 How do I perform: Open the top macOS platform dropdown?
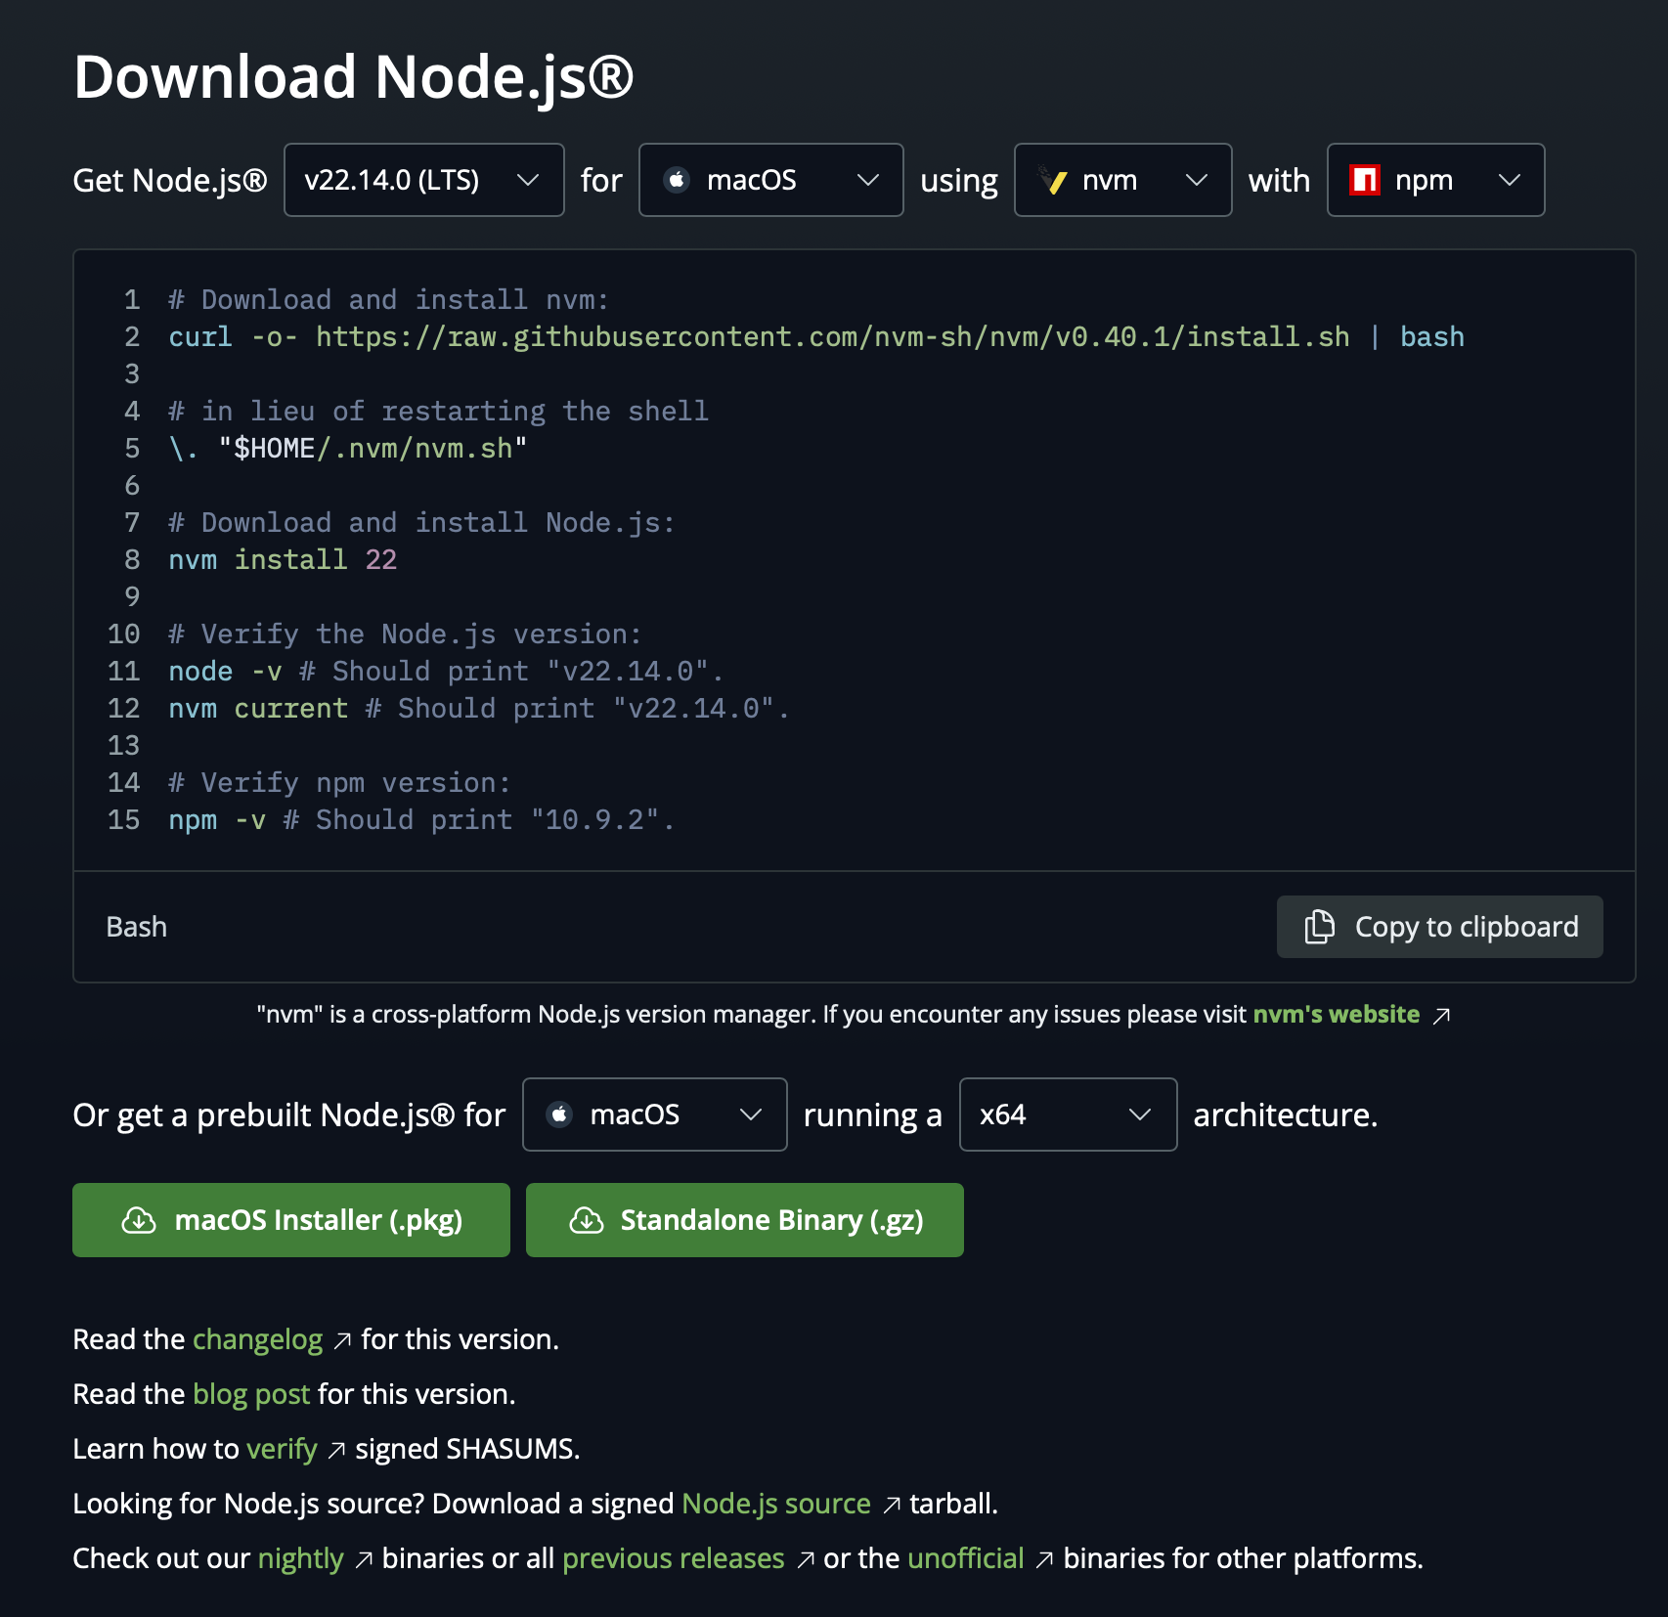coord(770,180)
